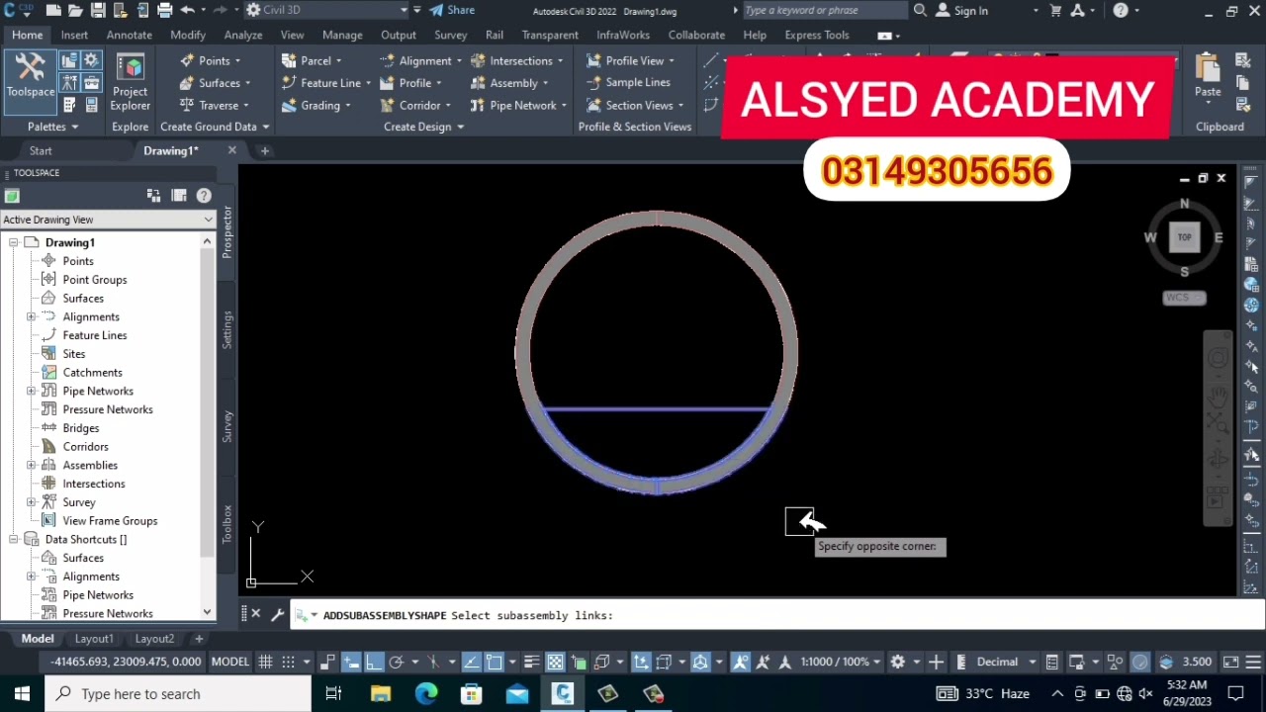Open the Layout1 tab
This screenshot has width=1266, height=712.
[x=94, y=639]
